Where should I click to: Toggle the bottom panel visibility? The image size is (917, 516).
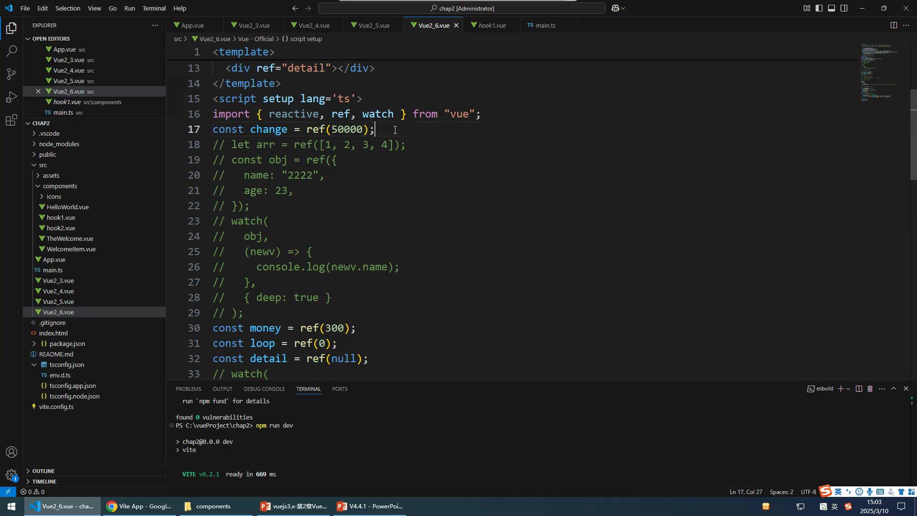[832, 8]
